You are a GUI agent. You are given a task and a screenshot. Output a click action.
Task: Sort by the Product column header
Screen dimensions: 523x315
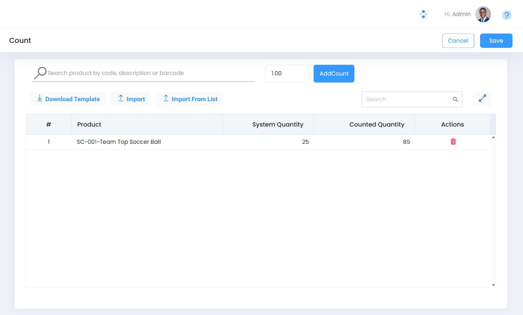point(89,124)
